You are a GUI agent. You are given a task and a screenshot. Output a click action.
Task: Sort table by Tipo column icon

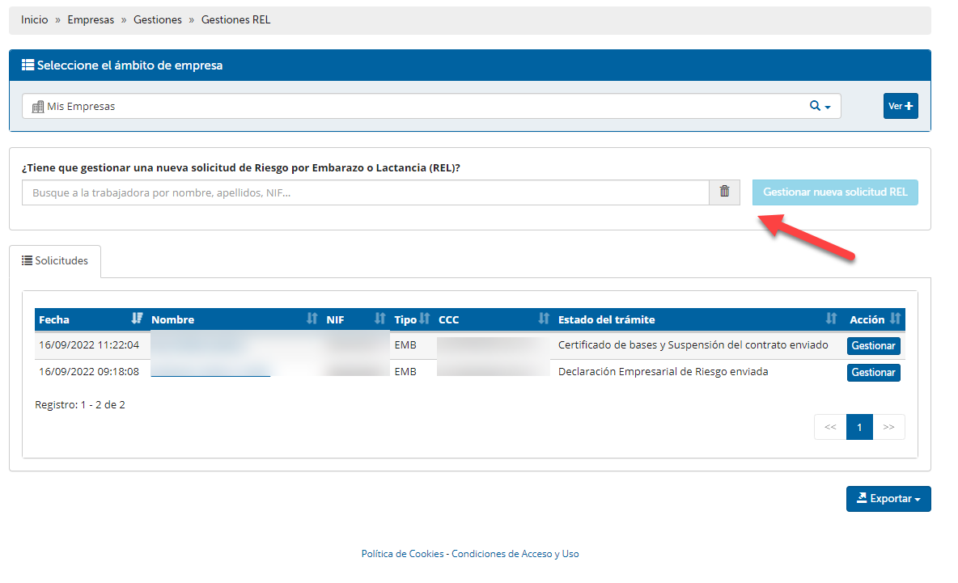pyautogui.click(x=424, y=319)
